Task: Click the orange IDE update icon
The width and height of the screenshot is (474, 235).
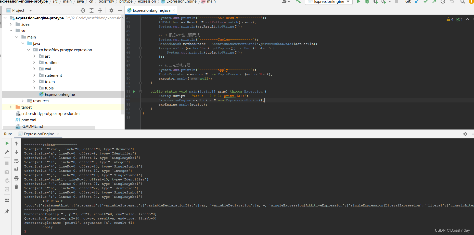Action: (471, 2)
